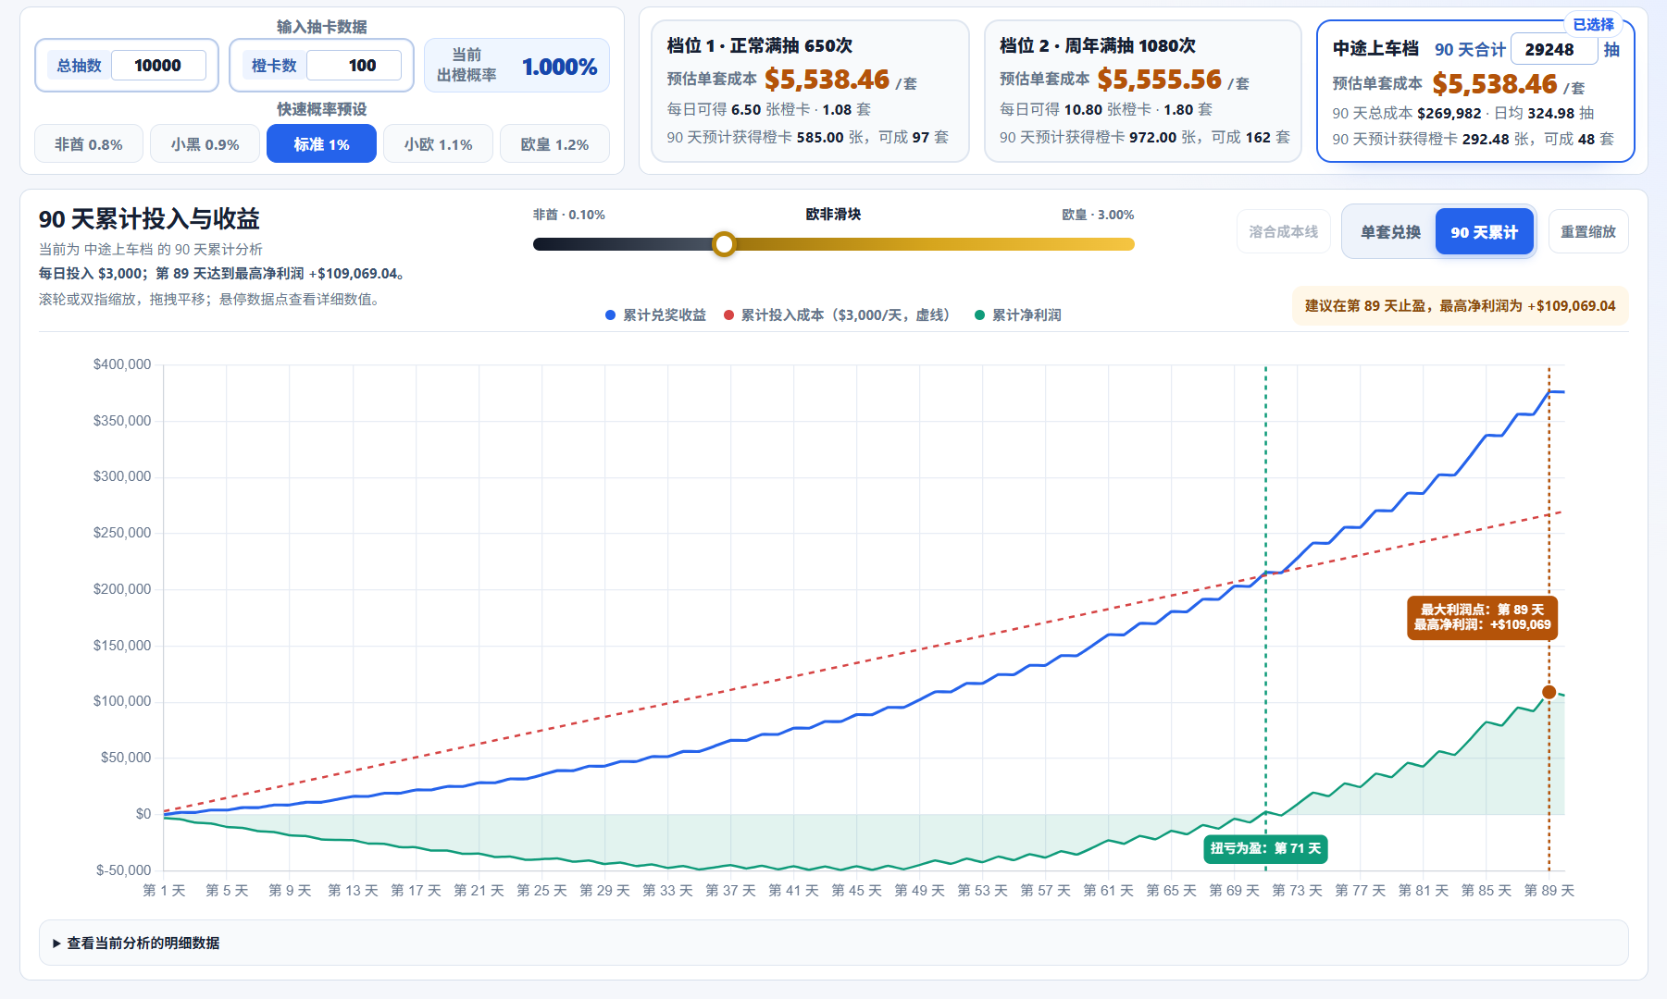The width and height of the screenshot is (1667, 999).
Task: Click the 扭亏为盈 第 71 天 marker label
Action: pyautogui.click(x=1265, y=848)
